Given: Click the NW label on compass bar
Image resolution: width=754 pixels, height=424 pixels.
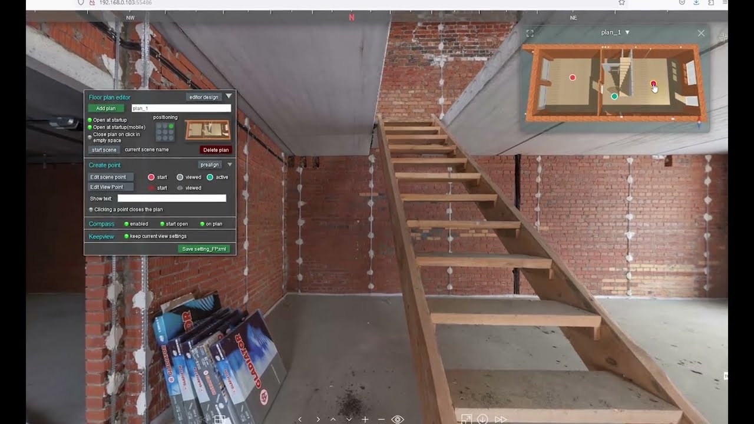Looking at the screenshot, I should tap(130, 18).
